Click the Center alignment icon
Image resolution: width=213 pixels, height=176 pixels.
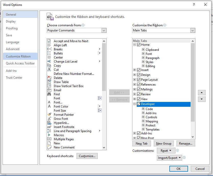49,57
